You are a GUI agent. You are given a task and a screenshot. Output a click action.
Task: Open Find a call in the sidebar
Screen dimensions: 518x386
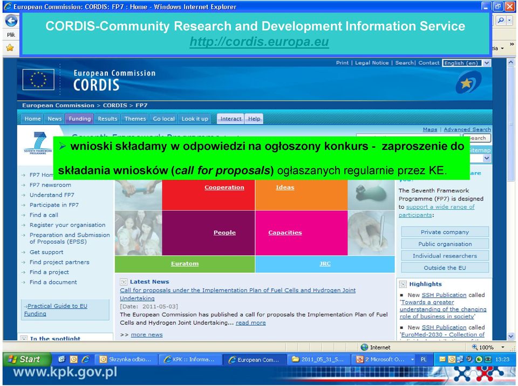tap(44, 215)
